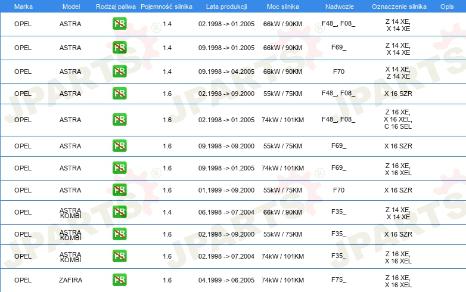
Task: Click the fuel icon in the ASTRA 09.1998 -> 09.2000 row
Action: click(x=119, y=146)
